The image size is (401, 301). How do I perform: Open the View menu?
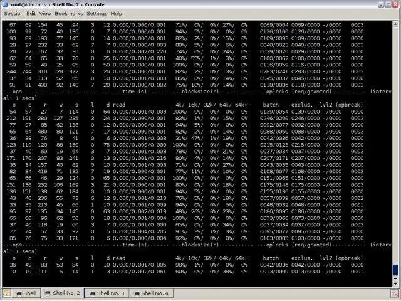(x=45, y=14)
